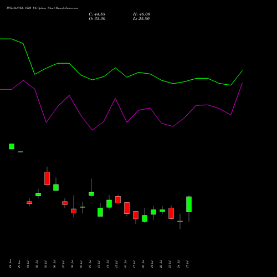Click the 20 Jul date axis label
277x277 pixels.
click(x=143, y=264)
